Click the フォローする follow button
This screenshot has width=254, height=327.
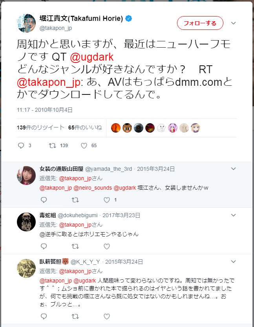tap(200, 23)
